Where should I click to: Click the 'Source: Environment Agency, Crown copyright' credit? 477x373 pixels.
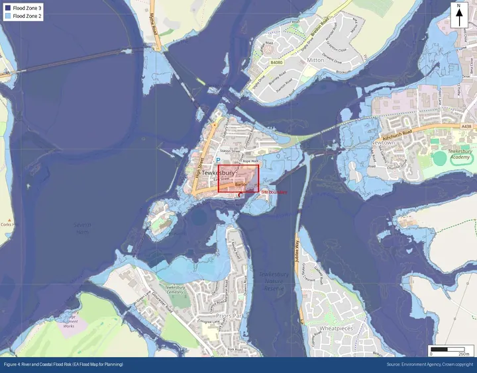tap(430, 364)
